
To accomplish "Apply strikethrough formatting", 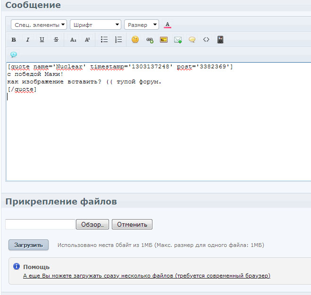I will tap(56, 40).
